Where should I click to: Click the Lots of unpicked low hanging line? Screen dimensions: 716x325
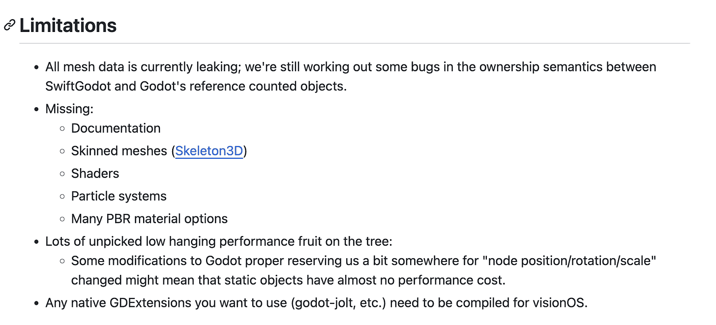[x=218, y=241]
